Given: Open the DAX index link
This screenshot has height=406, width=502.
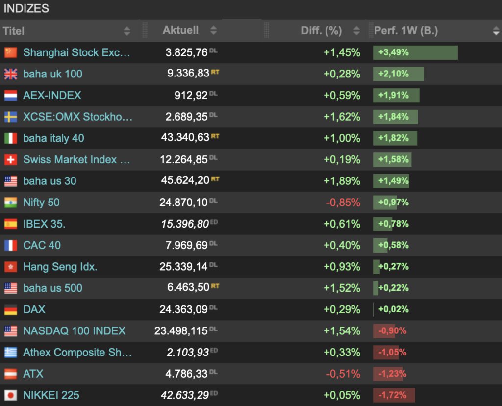Looking at the screenshot, I should 34,309.
